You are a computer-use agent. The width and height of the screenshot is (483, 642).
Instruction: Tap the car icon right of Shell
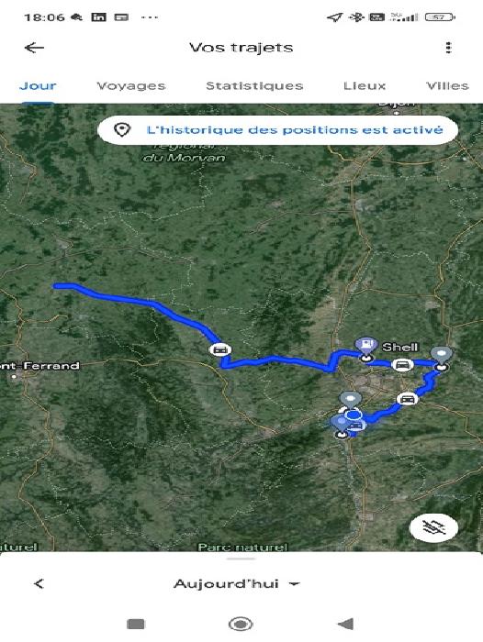point(402,364)
